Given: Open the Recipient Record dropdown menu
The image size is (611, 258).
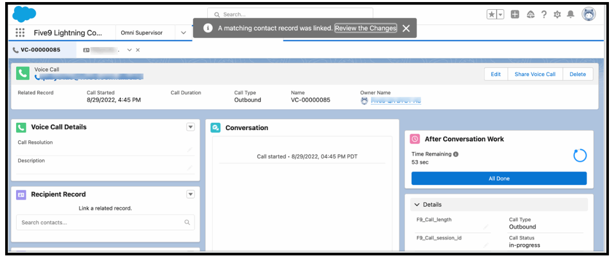Looking at the screenshot, I should (x=190, y=194).
